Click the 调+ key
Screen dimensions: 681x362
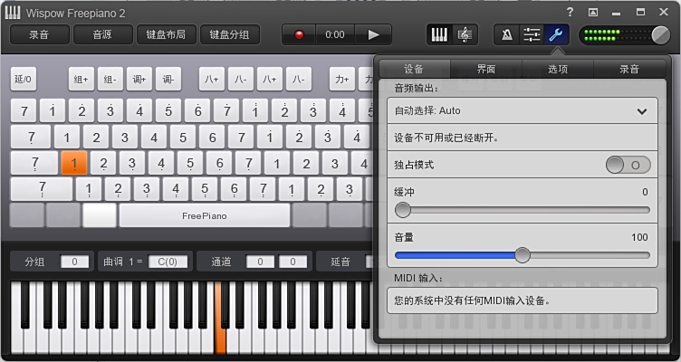139,79
